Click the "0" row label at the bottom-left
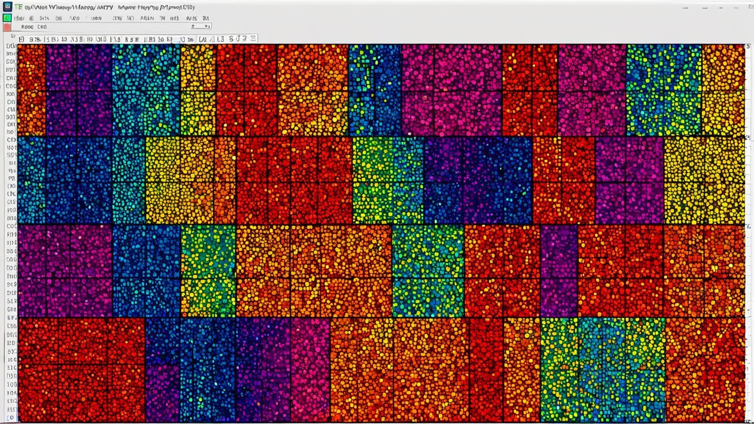The image size is (754, 424). (11, 418)
